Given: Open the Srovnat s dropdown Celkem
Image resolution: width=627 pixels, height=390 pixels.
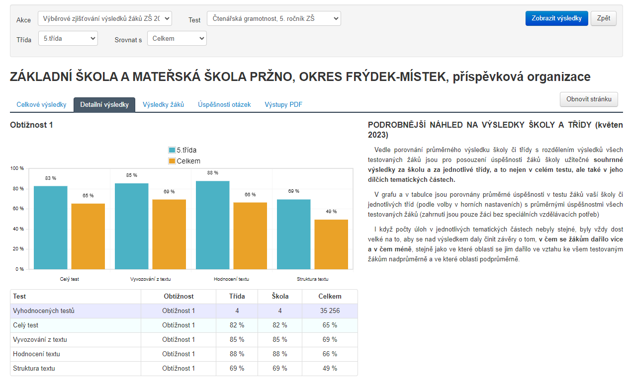Looking at the screenshot, I should pyautogui.click(x=177, y=38).
